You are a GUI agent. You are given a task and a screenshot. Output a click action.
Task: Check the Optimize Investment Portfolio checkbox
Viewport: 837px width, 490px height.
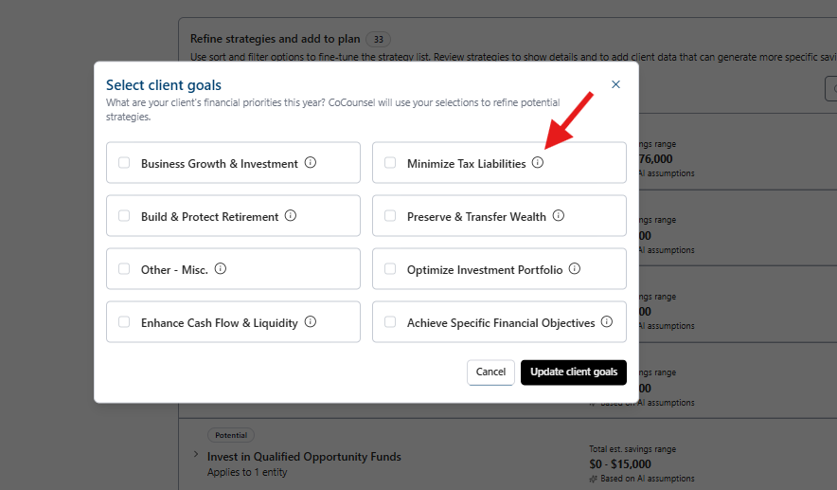click(390, 269)
